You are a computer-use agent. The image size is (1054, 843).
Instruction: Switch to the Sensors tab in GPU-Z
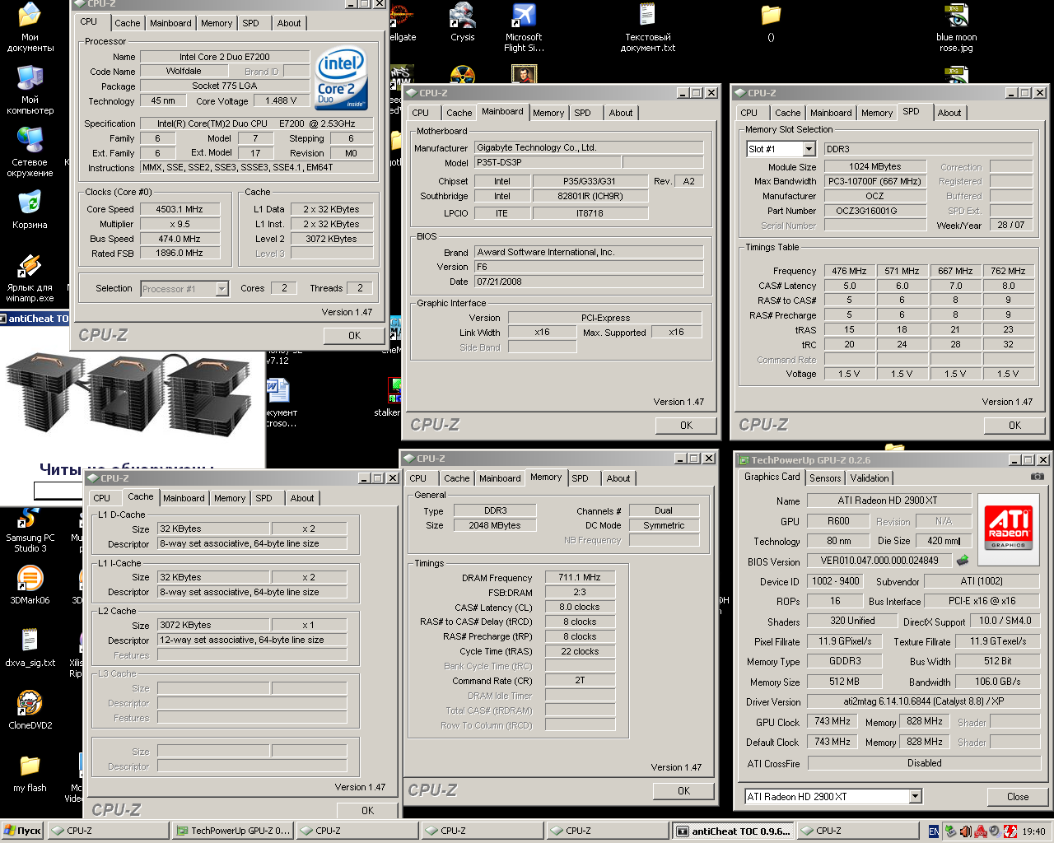pos(825,478)
